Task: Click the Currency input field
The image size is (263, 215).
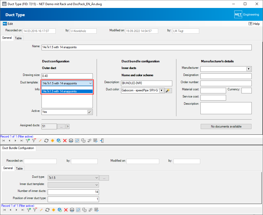Action: (247, 91)
